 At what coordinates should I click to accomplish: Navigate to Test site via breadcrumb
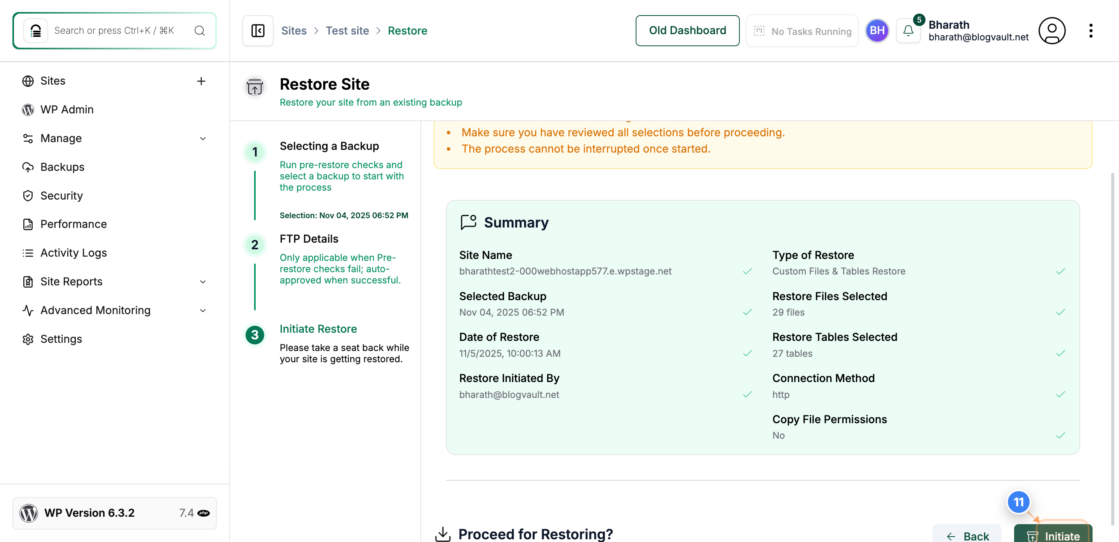coord(347,30)
